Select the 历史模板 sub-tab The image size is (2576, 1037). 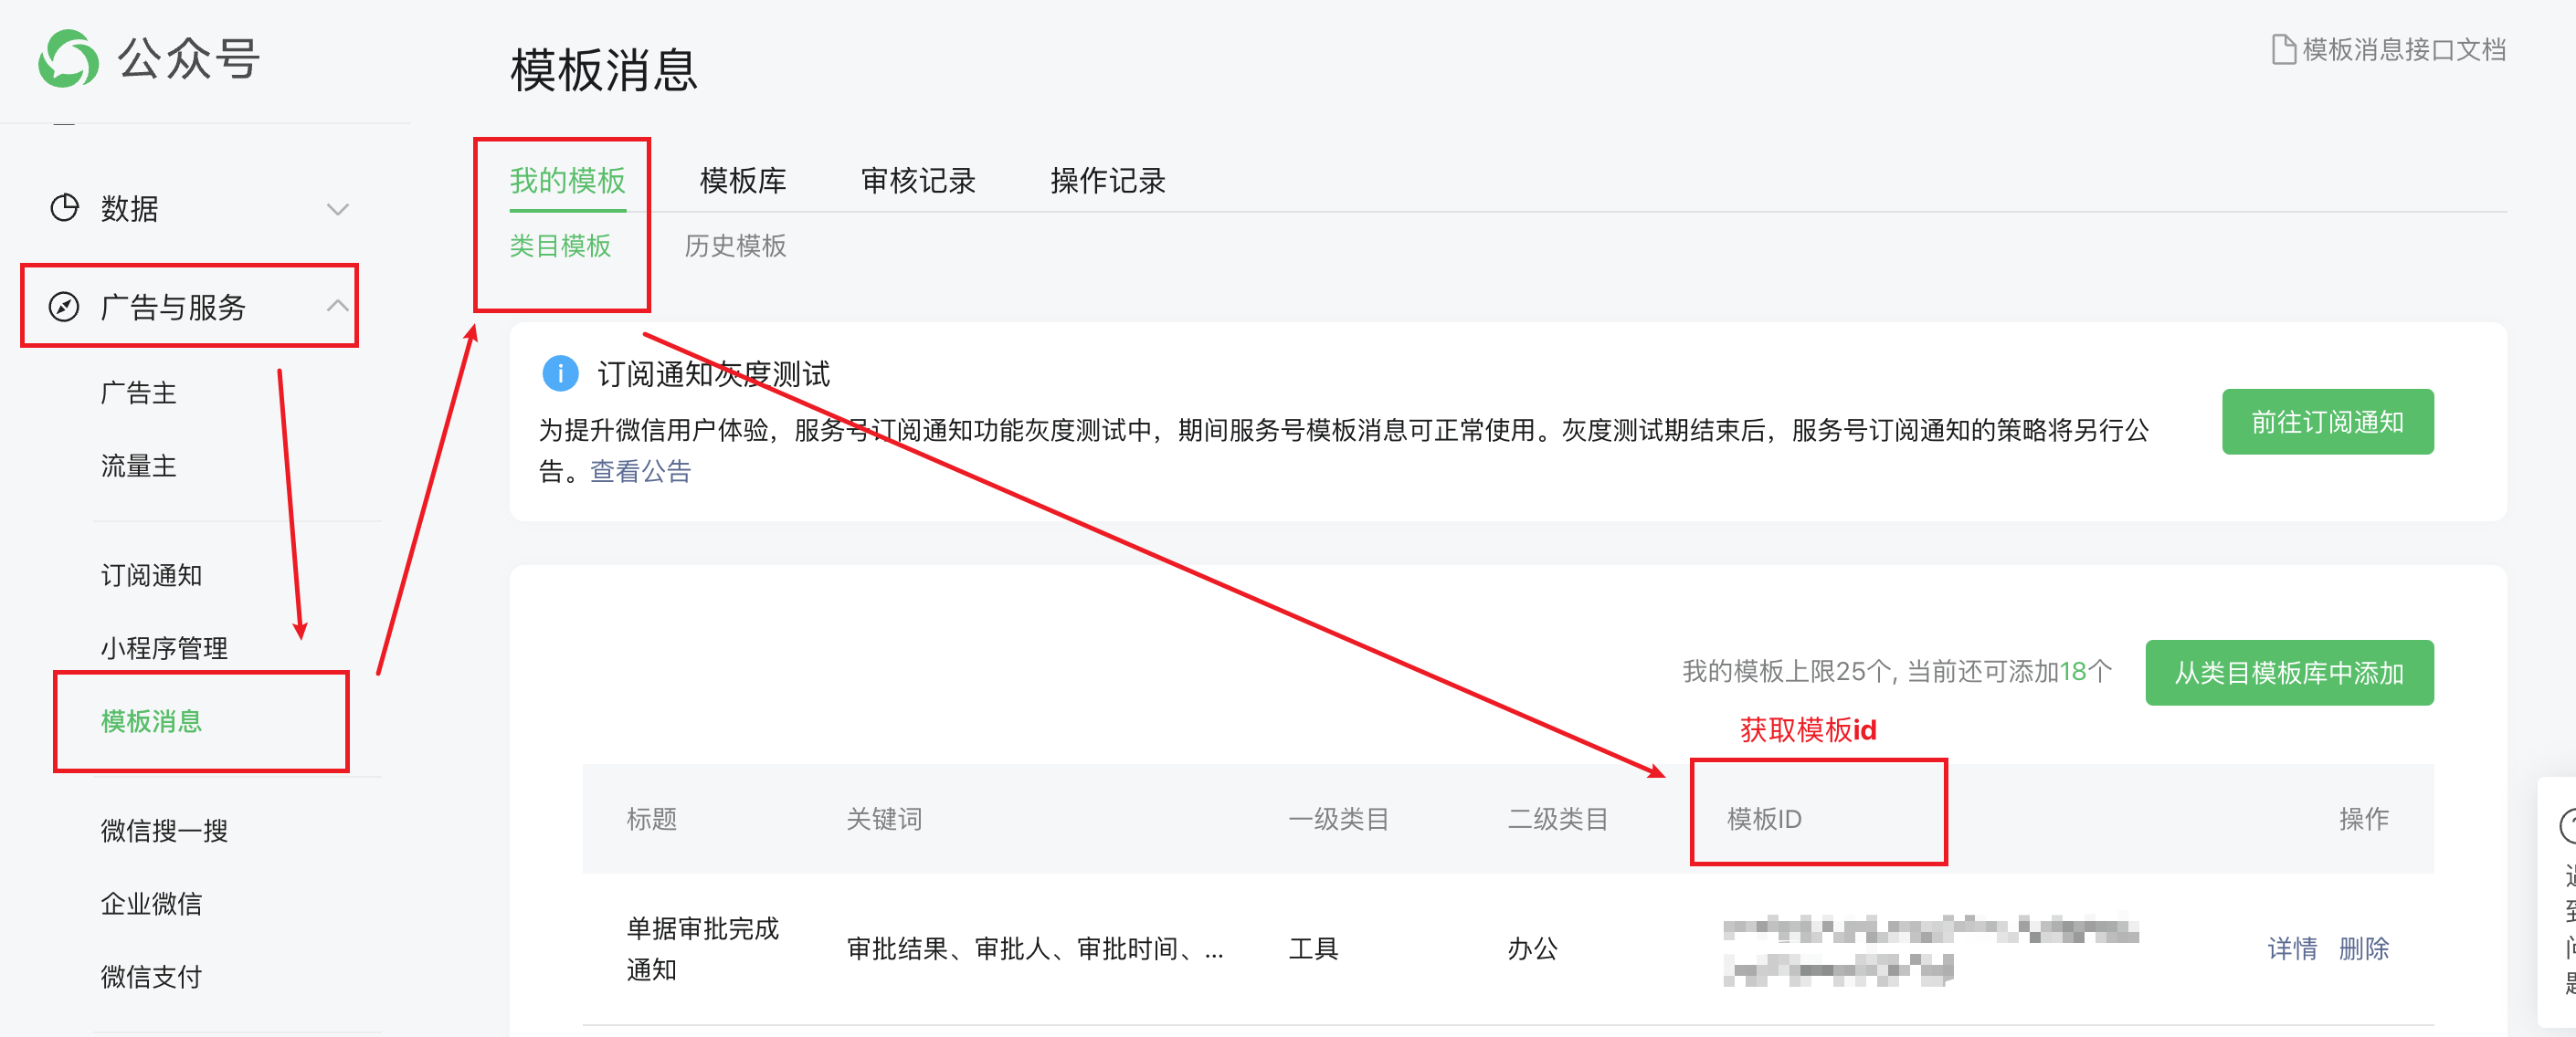click(x=735, y=246)
